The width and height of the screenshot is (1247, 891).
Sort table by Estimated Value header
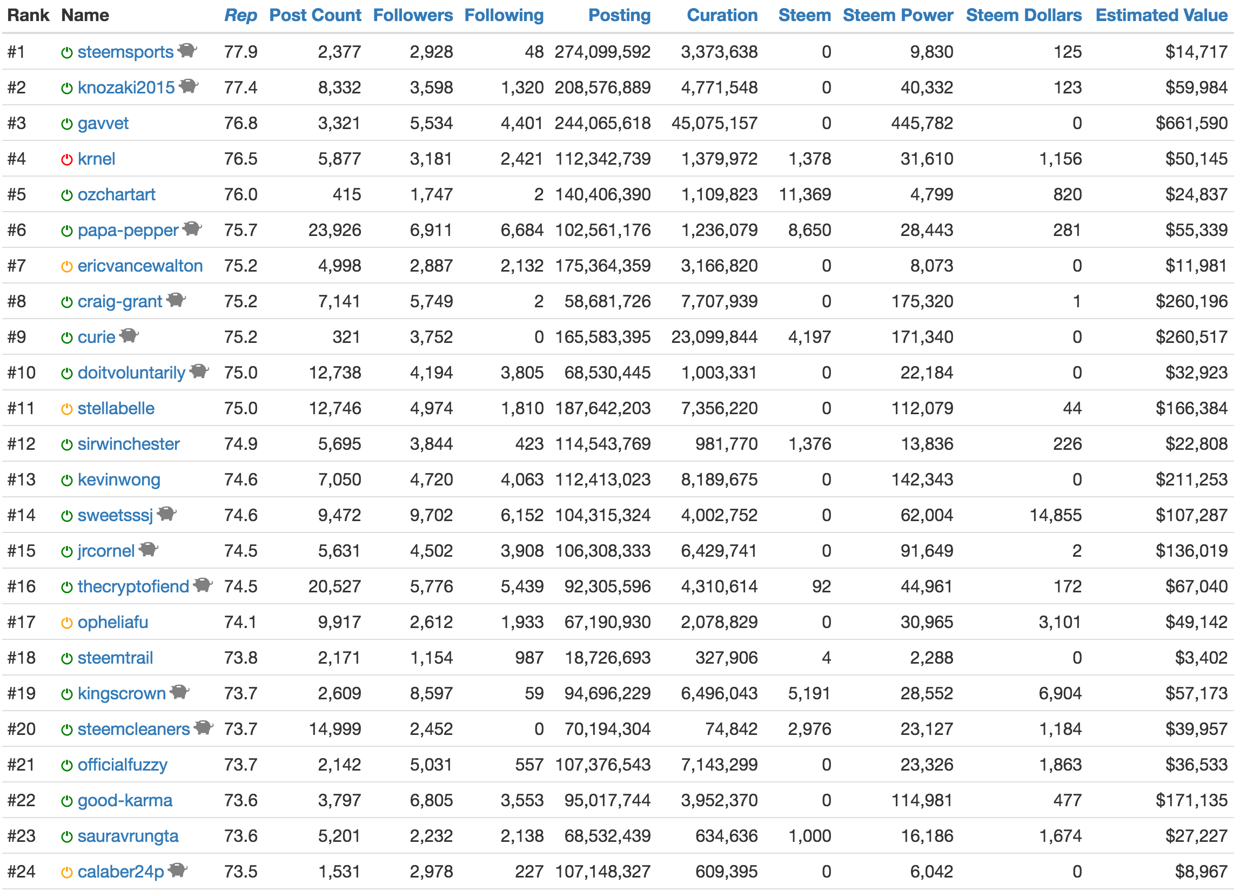1162,15
